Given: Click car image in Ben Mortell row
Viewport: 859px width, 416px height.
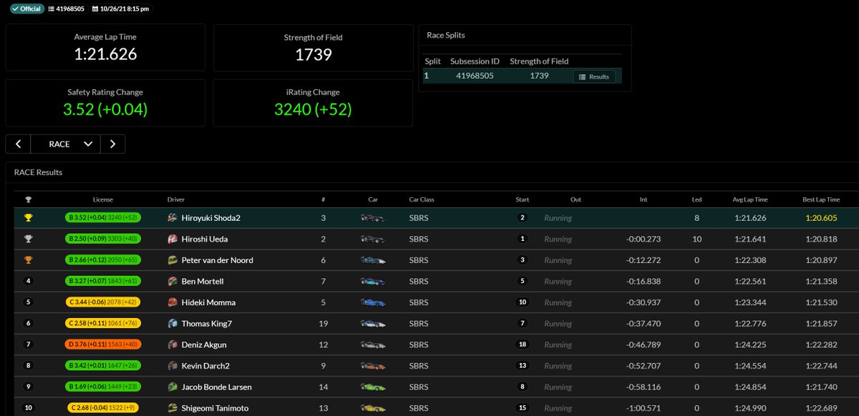Looking at the screenshot, I should click(x=373, y=281).
